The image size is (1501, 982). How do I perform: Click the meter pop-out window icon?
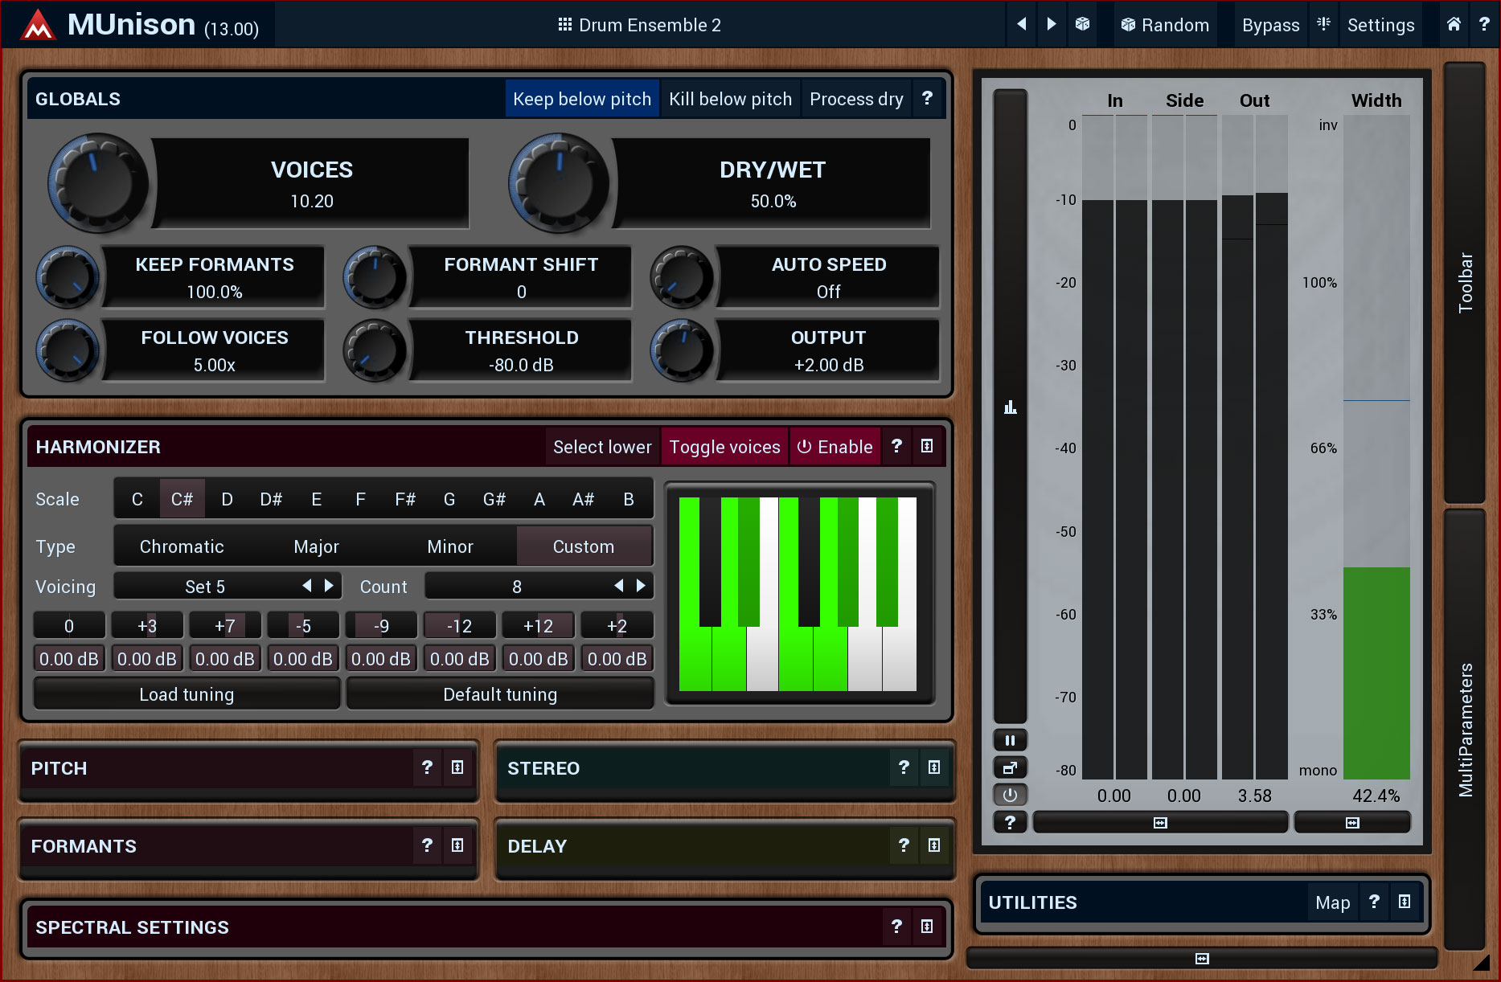1010,767
